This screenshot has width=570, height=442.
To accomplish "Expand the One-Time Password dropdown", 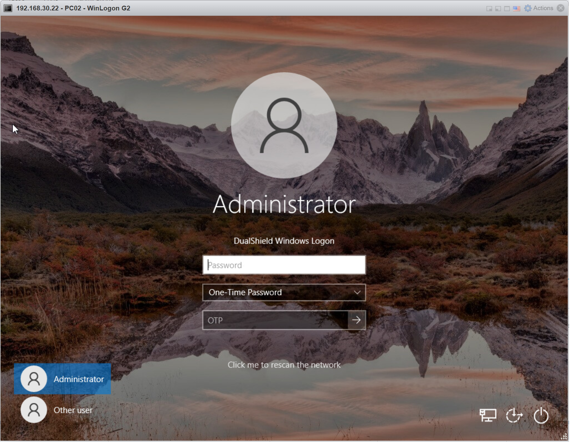I will click(284, 292).
